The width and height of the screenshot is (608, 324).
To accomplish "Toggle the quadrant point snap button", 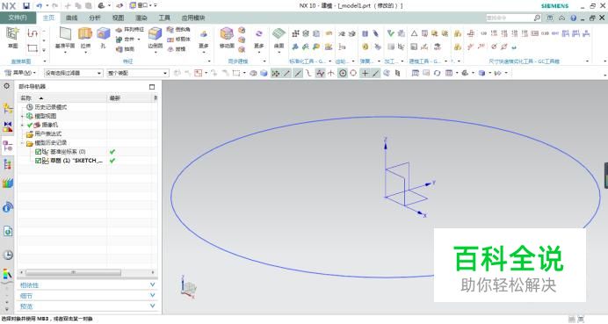I will coord(353,73).
